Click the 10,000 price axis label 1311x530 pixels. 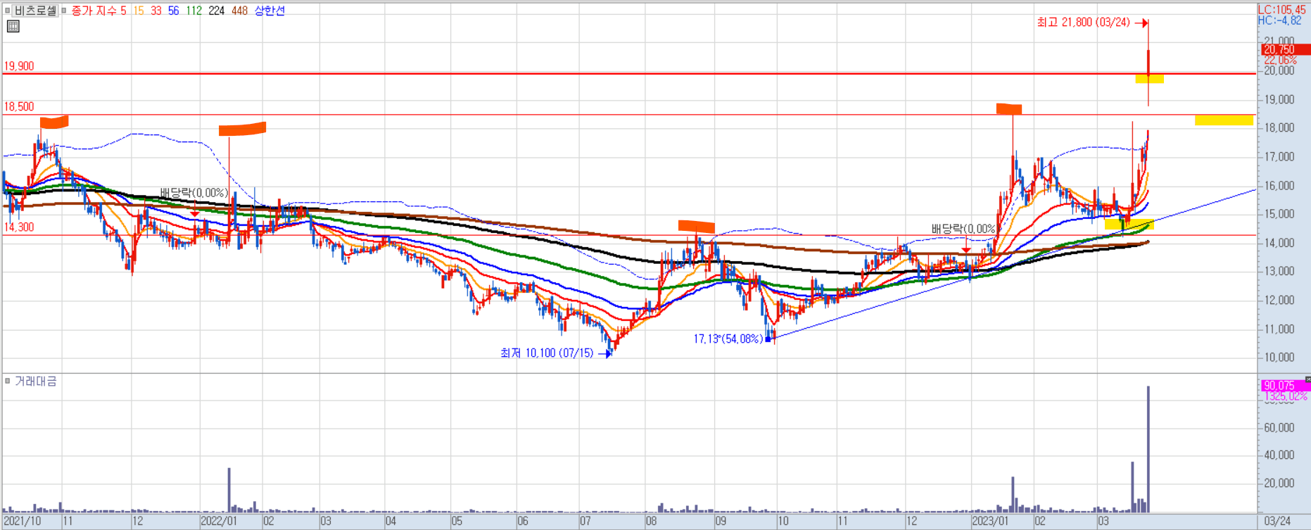pyautogui.click(x=1279, y=358)
